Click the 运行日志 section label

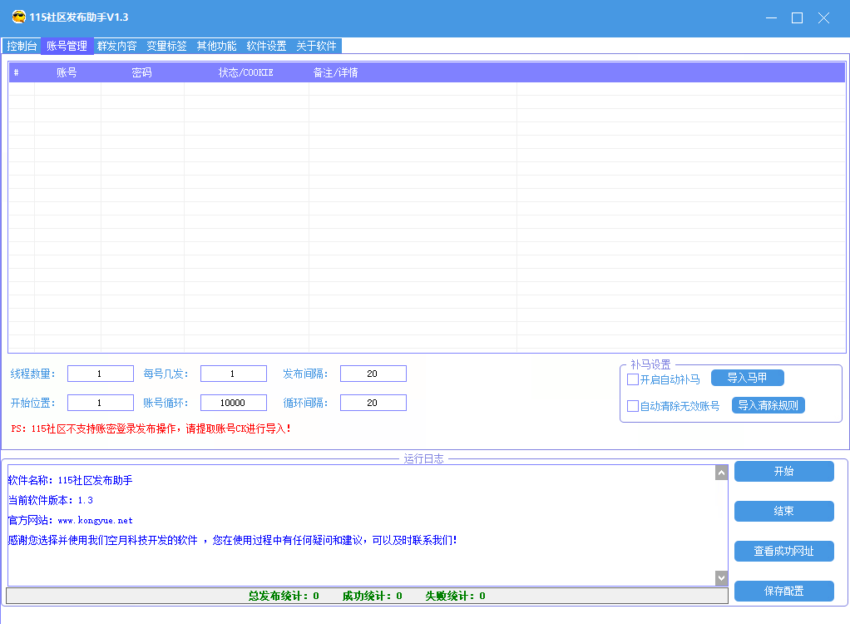click(x=423, y=458)
